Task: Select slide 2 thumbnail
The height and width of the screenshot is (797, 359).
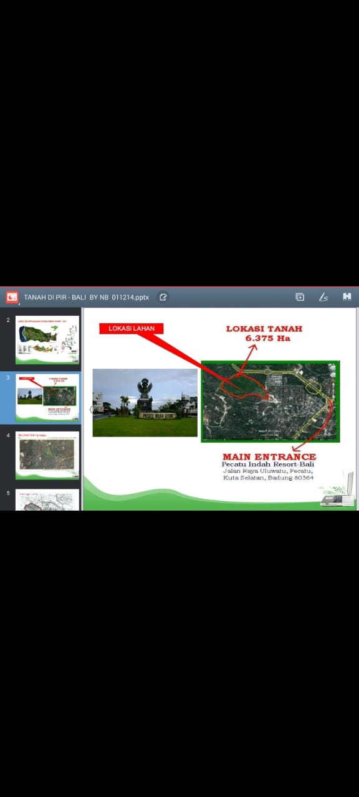Action: (x=47, y=339)
